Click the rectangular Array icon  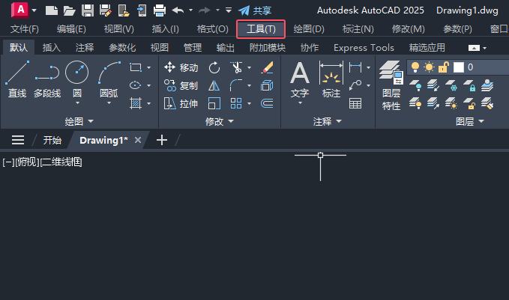[236, 104]
